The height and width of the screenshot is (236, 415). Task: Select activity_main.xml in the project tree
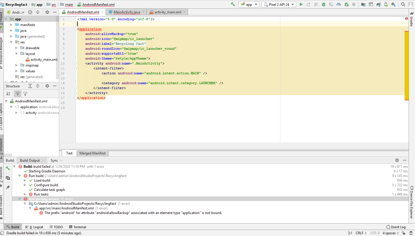click(x=44, y=60)
